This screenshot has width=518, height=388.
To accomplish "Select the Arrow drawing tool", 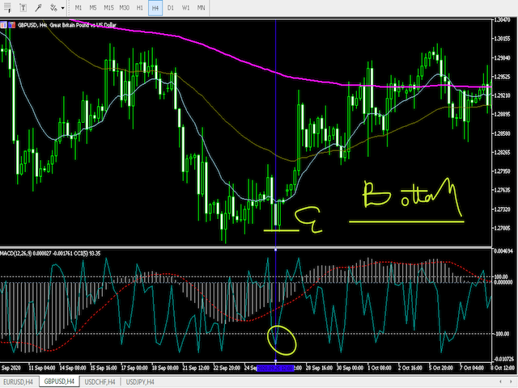I will (x=38, y=7).
